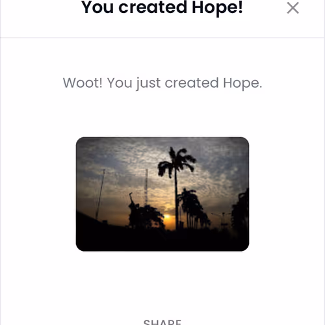Click the leaning pole in the photo
This screenshot has width=325, height=325.
click(x=100, y=194)
